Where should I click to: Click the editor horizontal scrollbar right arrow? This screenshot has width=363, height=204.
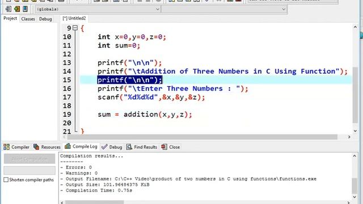(x=349, y=137)
